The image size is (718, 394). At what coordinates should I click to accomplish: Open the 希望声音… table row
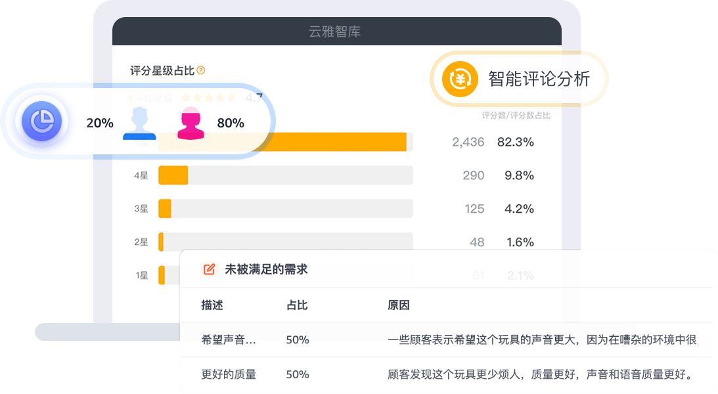(x=447, y=339)
